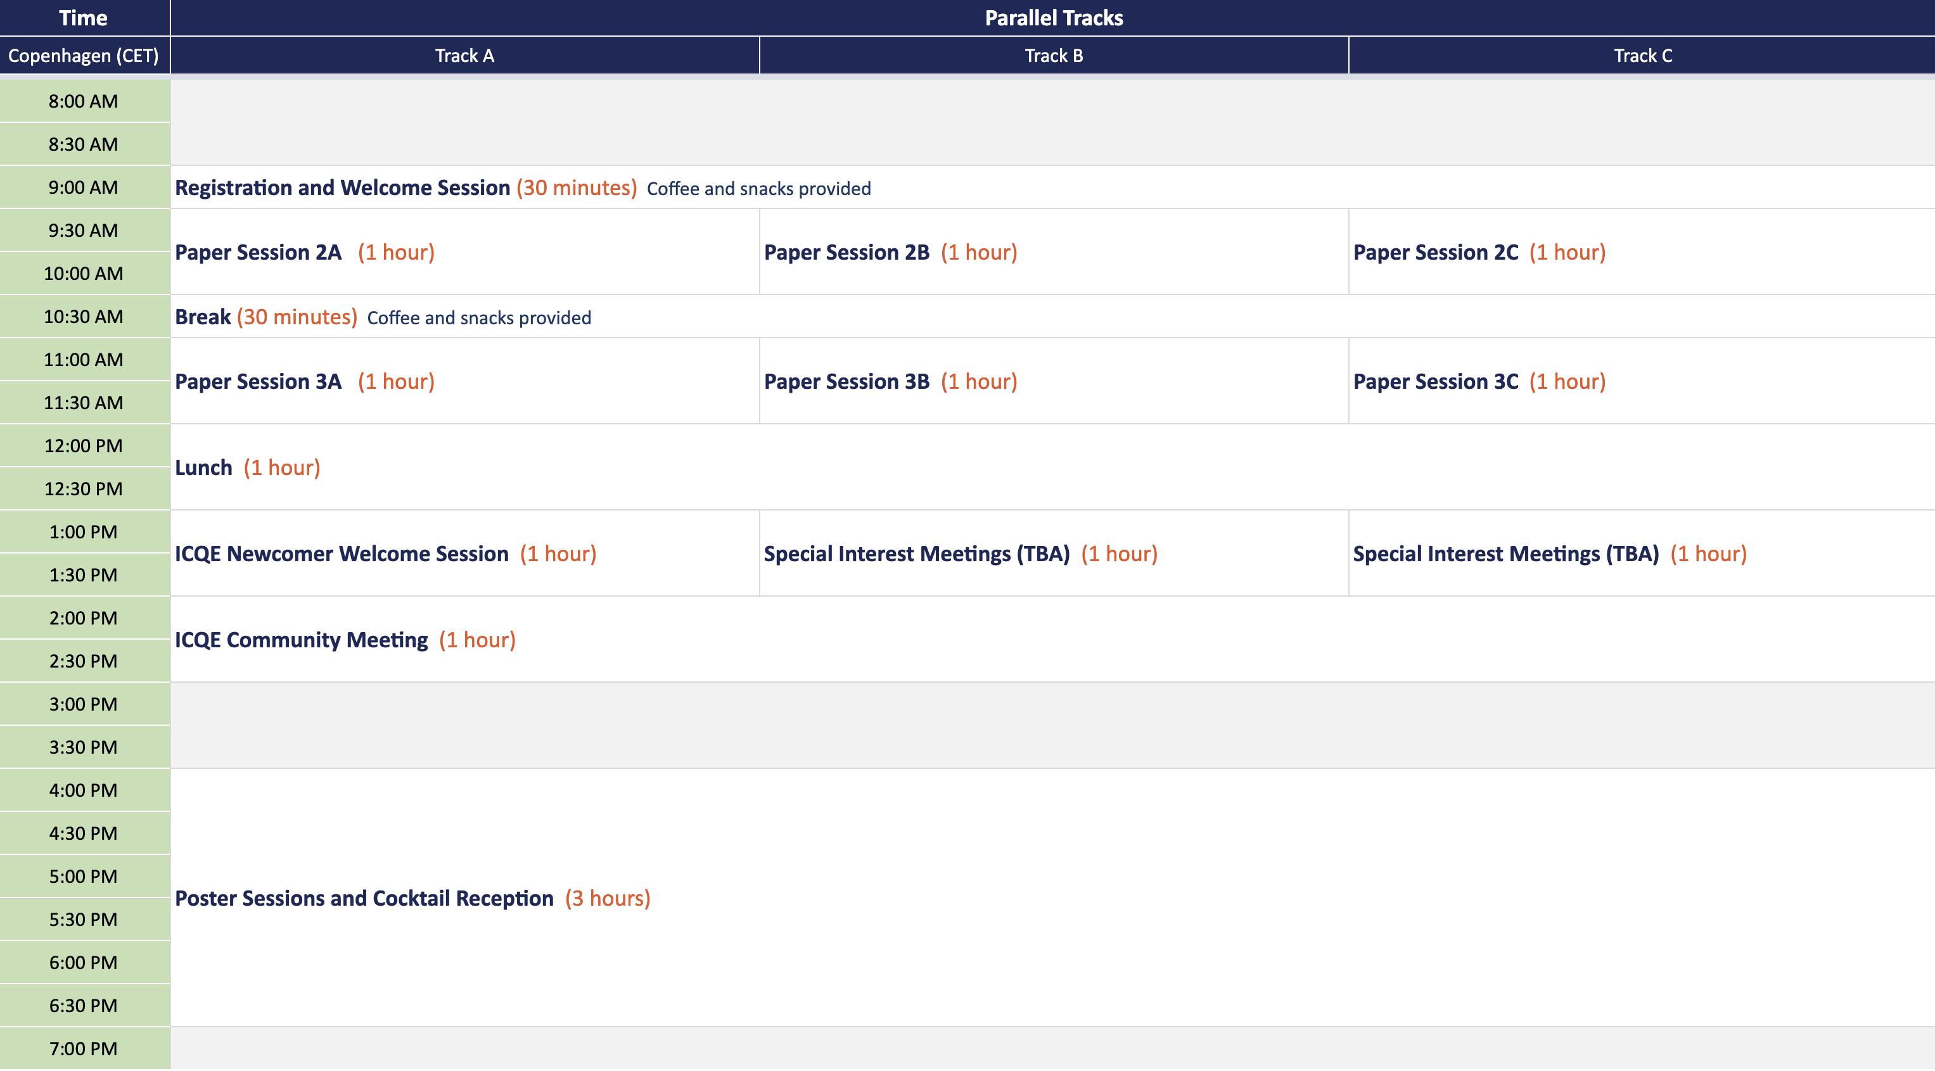1935x1071 pixels.
Task: Open Paper Session 3C entry
Action: point(1643,381)
